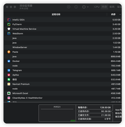This screenshot has width=125, height=127.
Task: Select the 内存 tab
Action: tap(104, 7)
